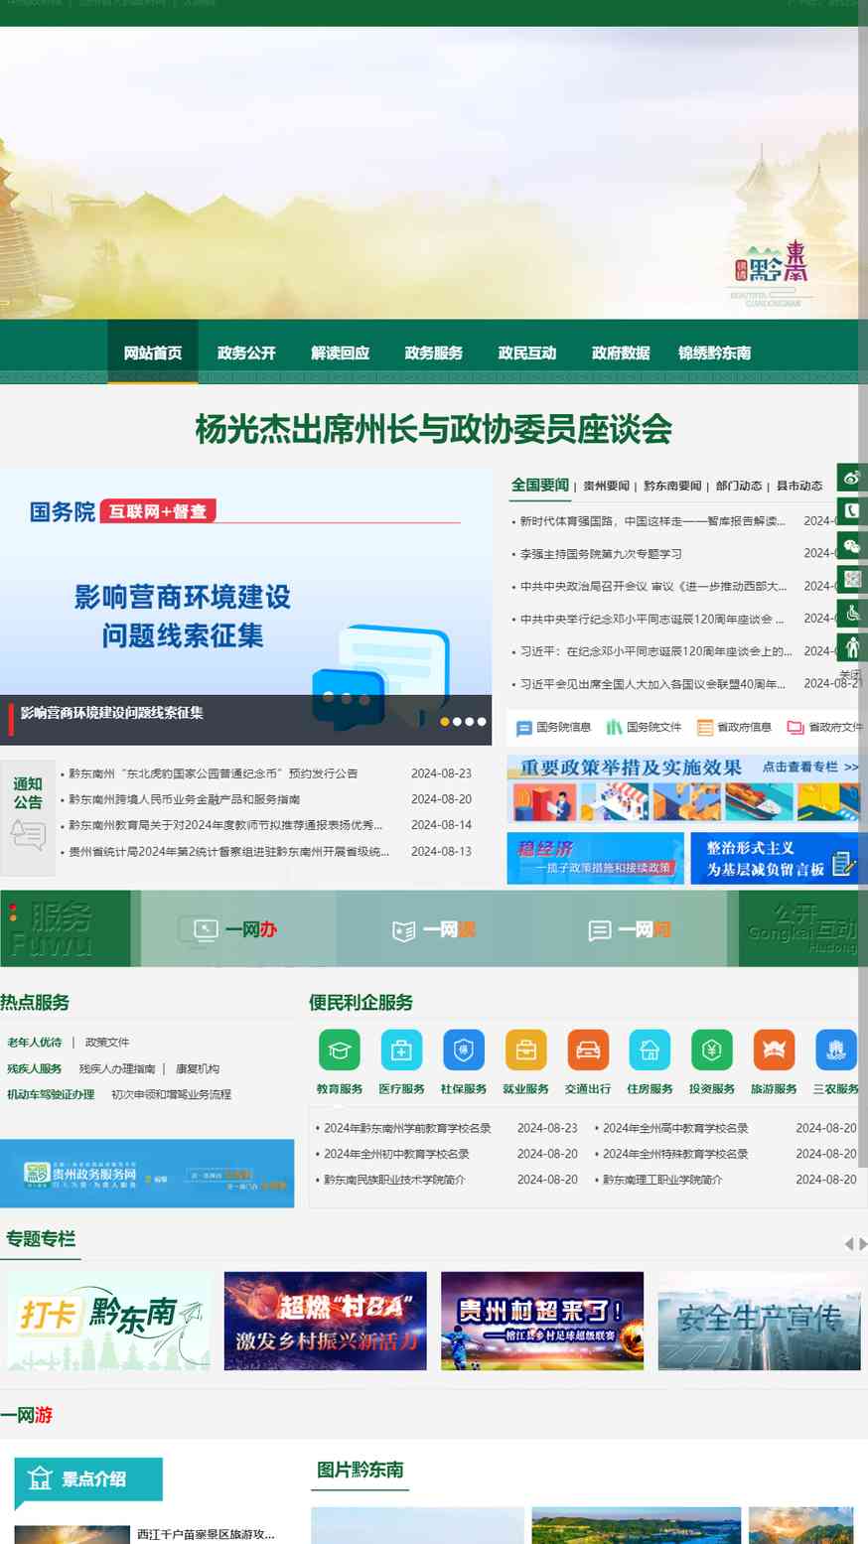The image size is (868, 1544).
Task: Show previous 专题专栏 items with left arrow
Action: (848, 1244)
